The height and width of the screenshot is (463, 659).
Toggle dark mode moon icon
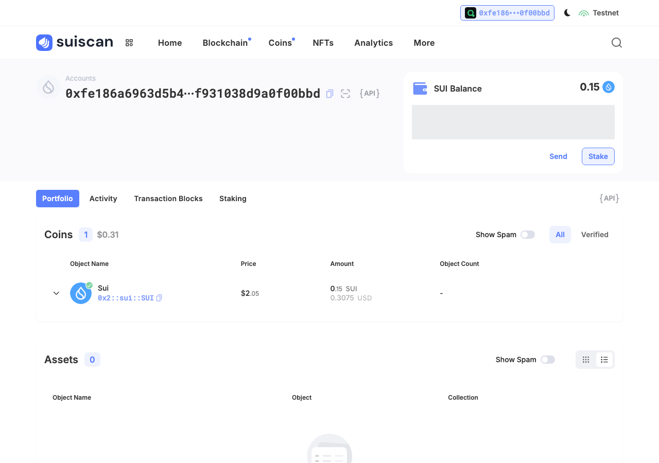point(567,13)
